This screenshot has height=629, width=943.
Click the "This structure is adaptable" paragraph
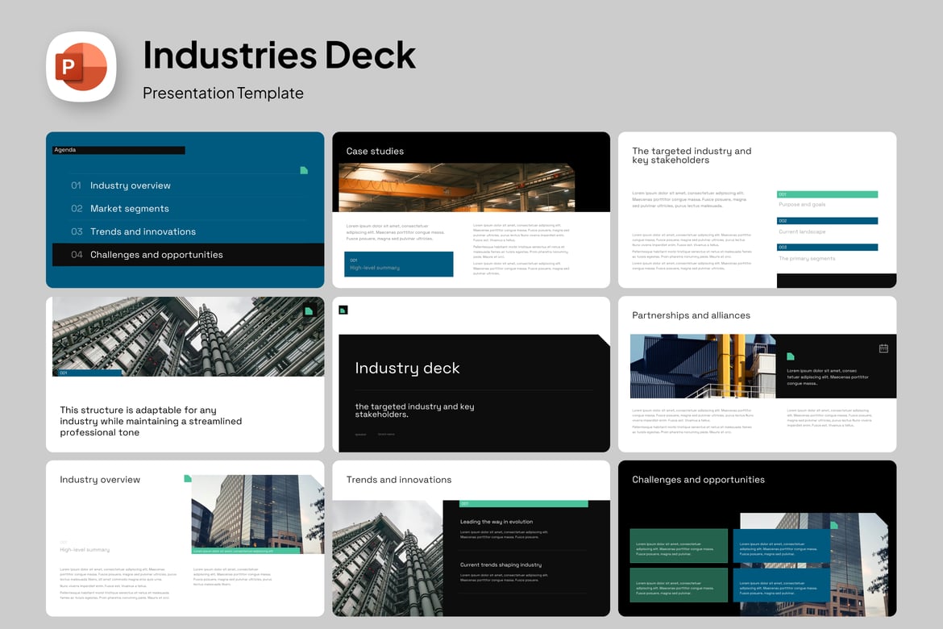pyautogui.click(x=151, y=421)
